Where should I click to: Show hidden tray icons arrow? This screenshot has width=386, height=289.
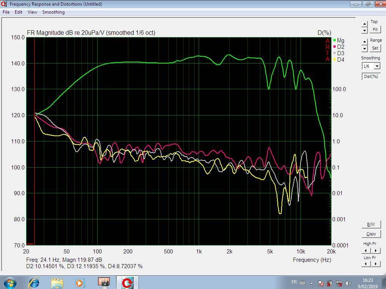312,283
